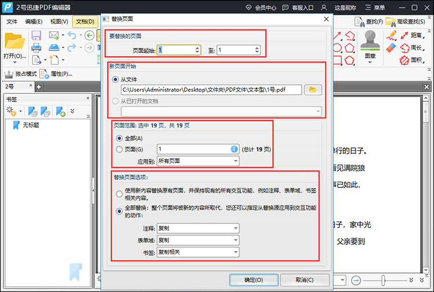Open the View (视图) menu
434x292 pixels.
tap(59, 21)
